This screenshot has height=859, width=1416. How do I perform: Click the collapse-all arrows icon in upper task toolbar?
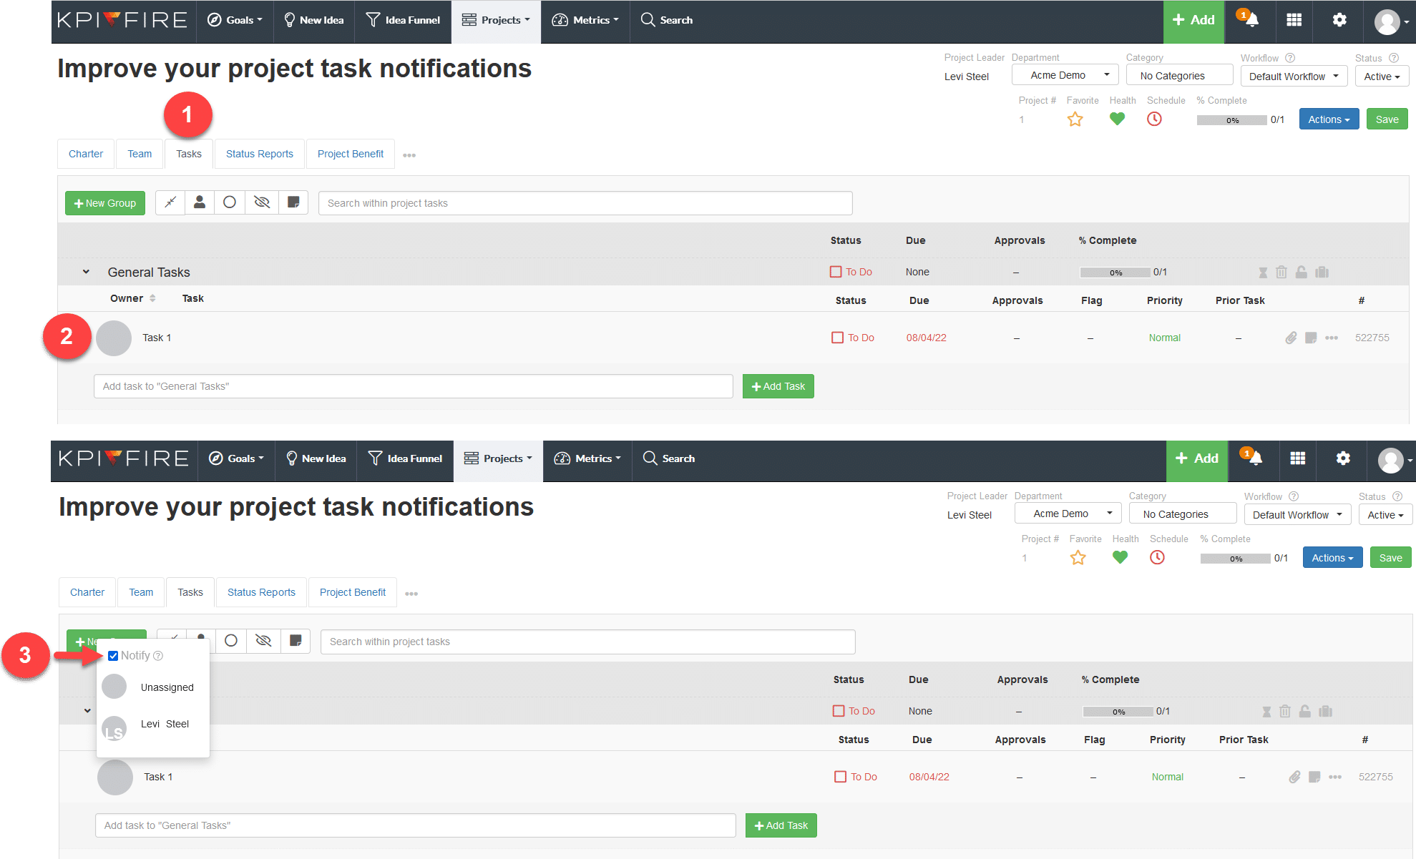(x=170, y=202)
